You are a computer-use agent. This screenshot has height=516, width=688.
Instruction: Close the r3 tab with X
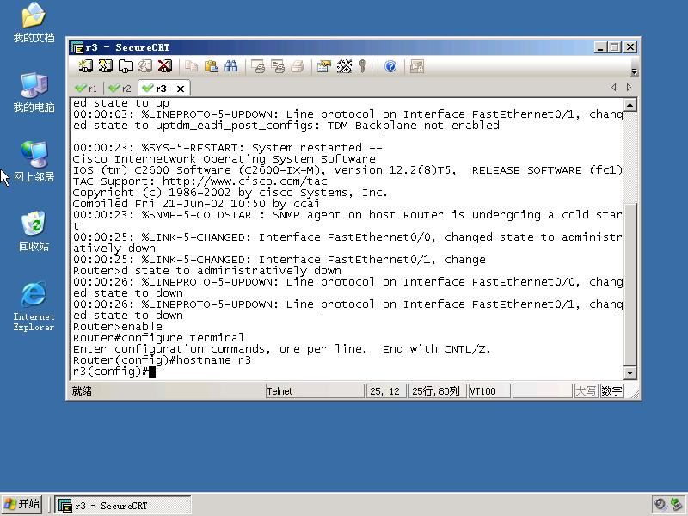tap(181, 89)
